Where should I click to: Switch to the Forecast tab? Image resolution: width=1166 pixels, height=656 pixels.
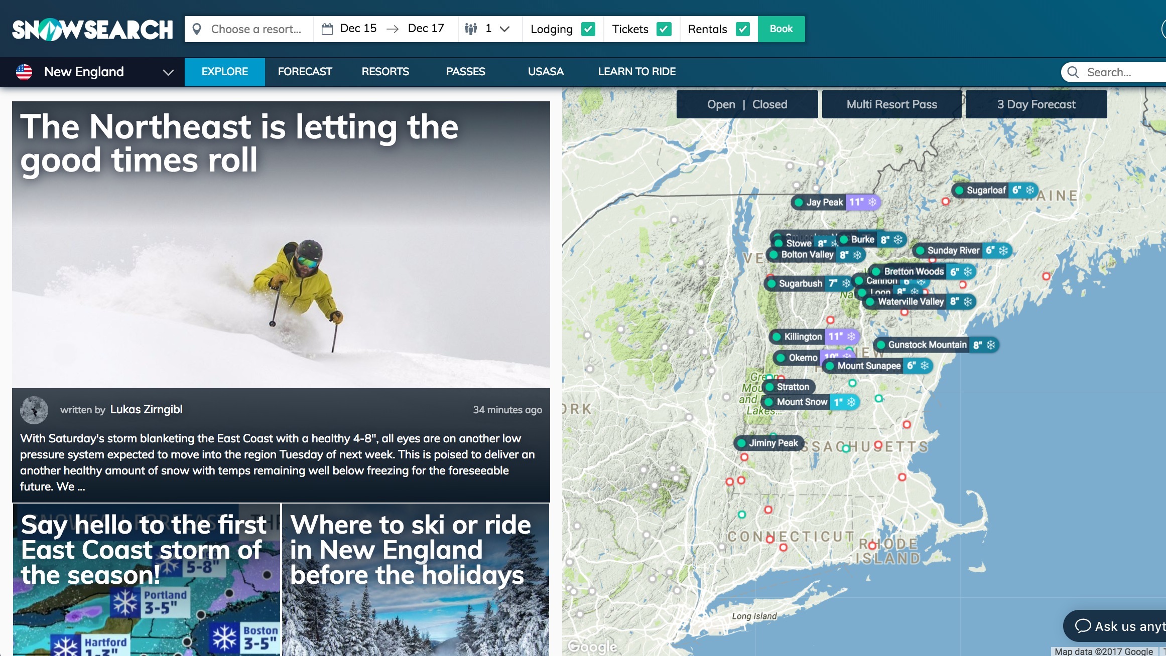(305, 72)
